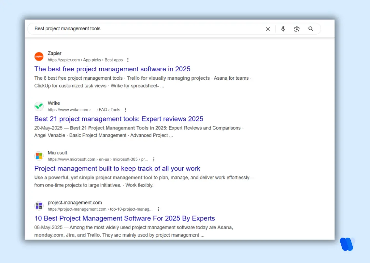Click the "Best apps" breadcrumb under Zapier

point(114,60)
